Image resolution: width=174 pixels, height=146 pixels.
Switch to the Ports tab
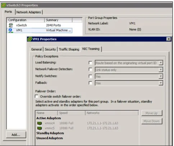8,12
